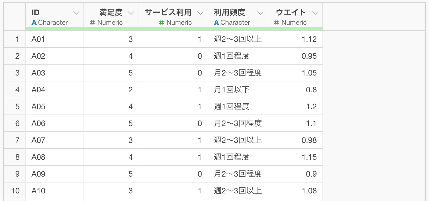This screenshot has width=429, height=201.
Task: Select row number 10
Action: 15,191
